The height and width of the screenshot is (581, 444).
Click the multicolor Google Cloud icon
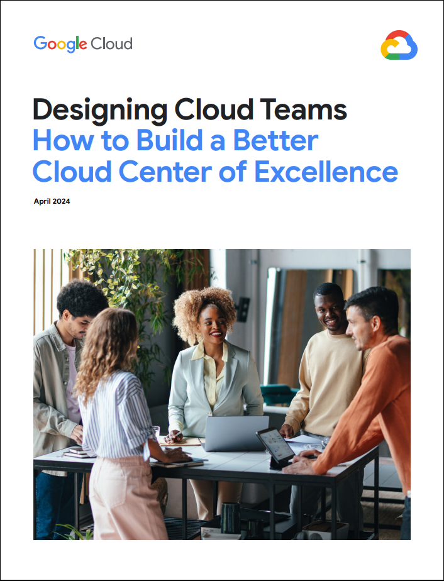399,45
